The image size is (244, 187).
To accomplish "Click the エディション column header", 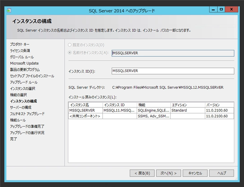I will click(x=188, y=105).
